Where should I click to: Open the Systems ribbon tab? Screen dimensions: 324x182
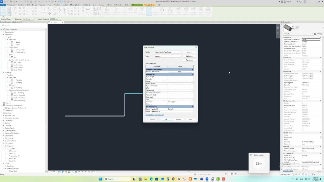42,5
